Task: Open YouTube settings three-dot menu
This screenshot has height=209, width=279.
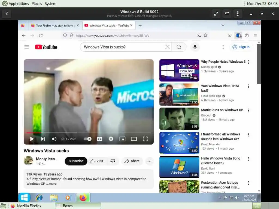Action: (223, 47)
